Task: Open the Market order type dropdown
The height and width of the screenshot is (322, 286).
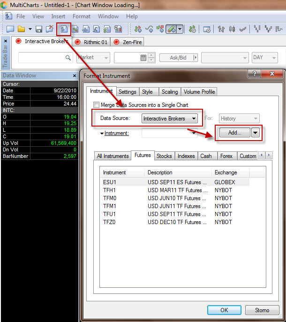Action: [x=93, y=58]
